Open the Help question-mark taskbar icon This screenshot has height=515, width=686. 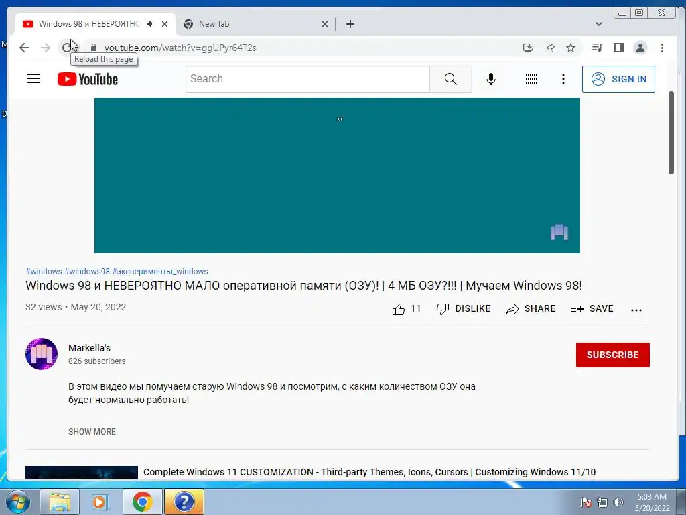(x=184, y=502)
